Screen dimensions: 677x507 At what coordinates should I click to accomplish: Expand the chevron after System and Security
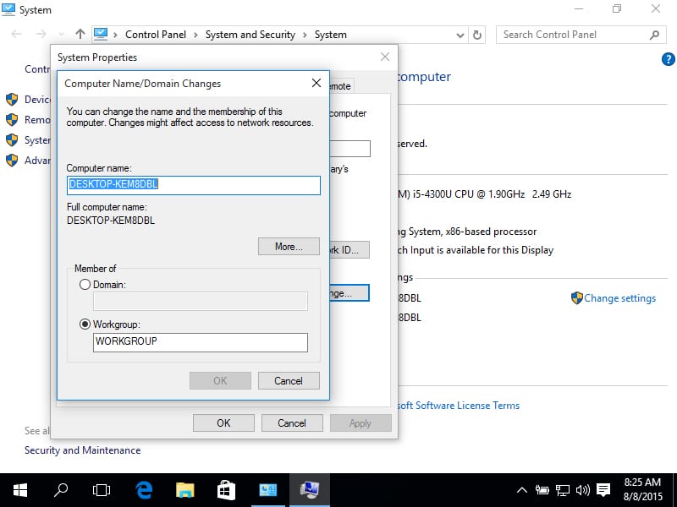[x=305, y=35]
